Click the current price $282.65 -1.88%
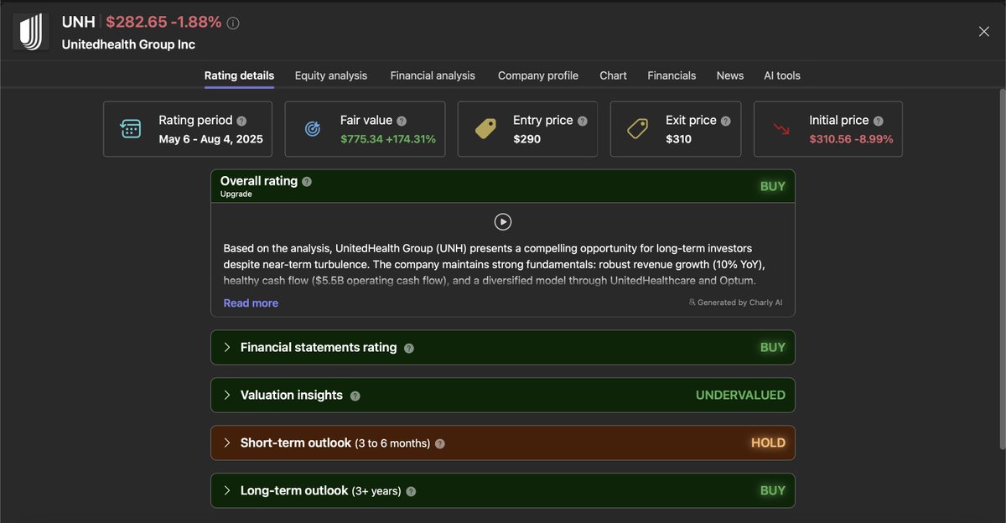The image size is (1006, 523). 163,22
